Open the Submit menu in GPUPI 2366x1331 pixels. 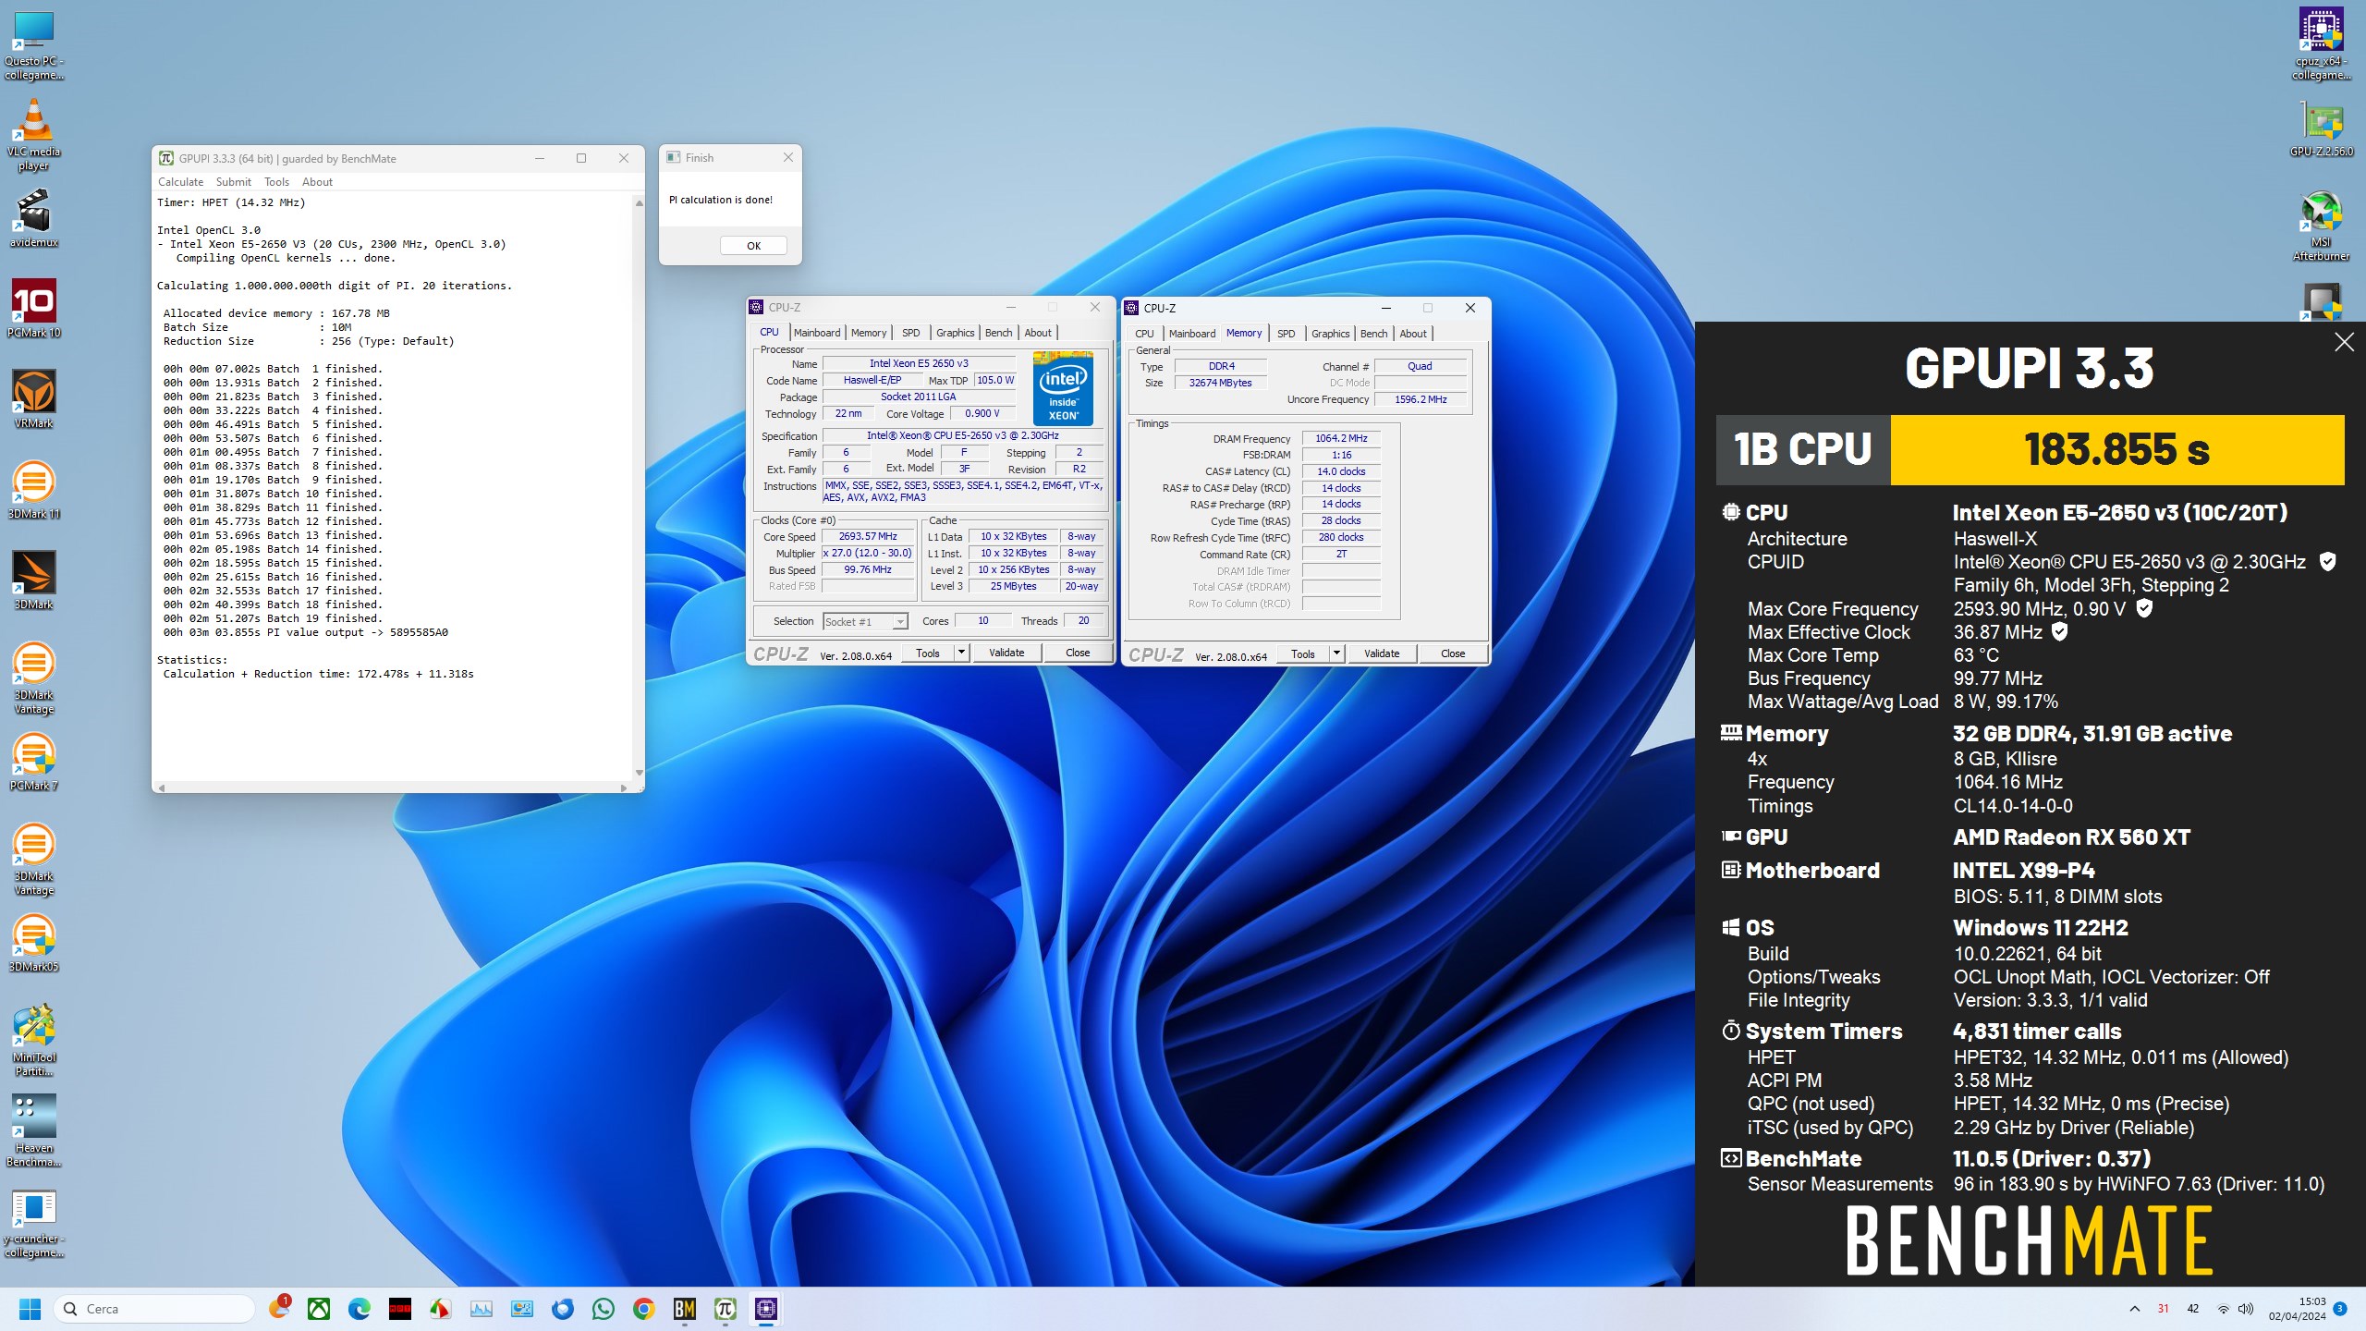pos(233,182)
